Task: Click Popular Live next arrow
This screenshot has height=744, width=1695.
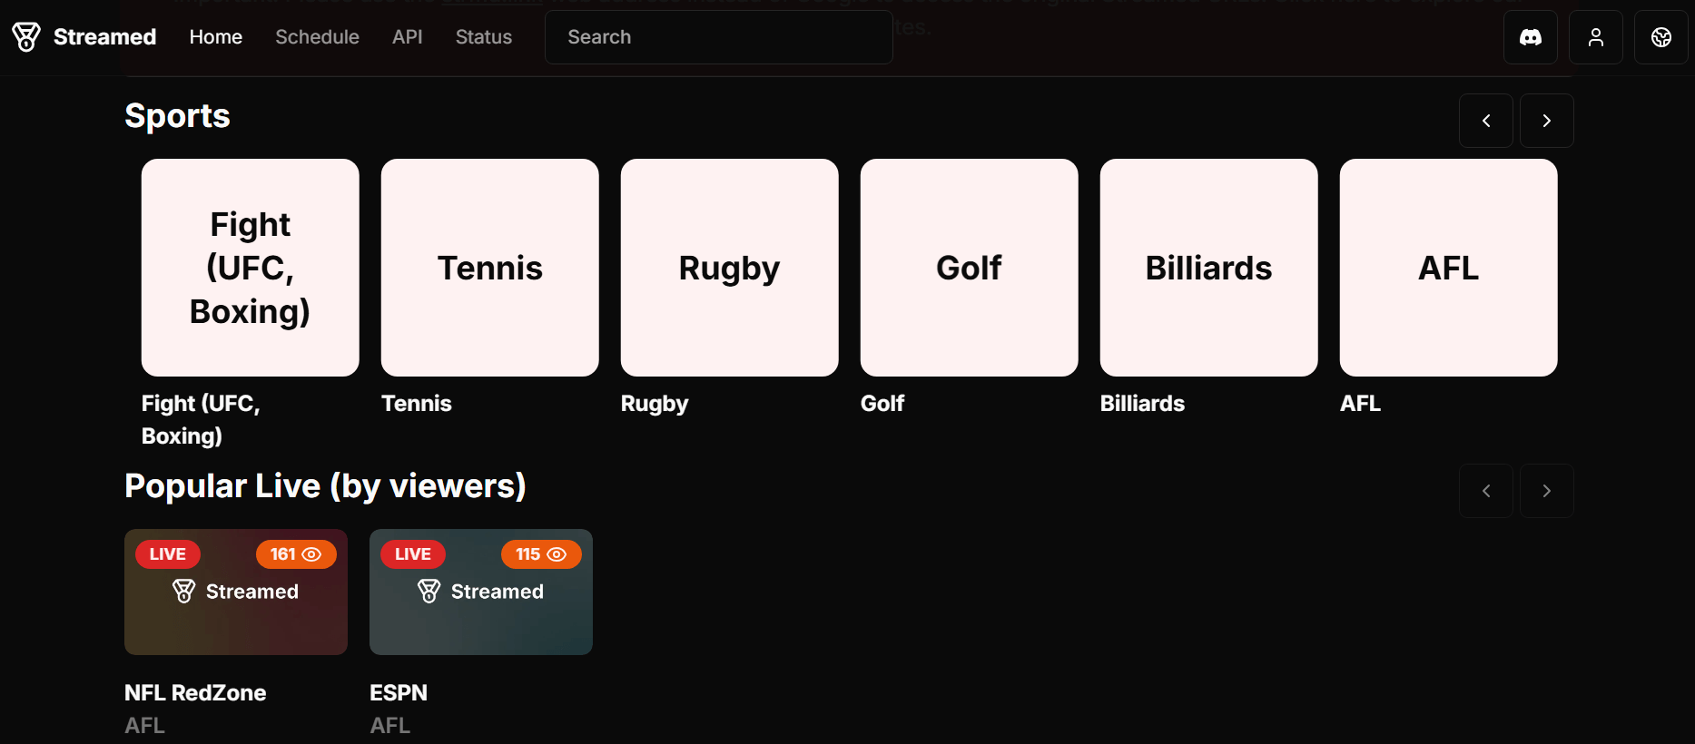Action: click(1547, 491)
